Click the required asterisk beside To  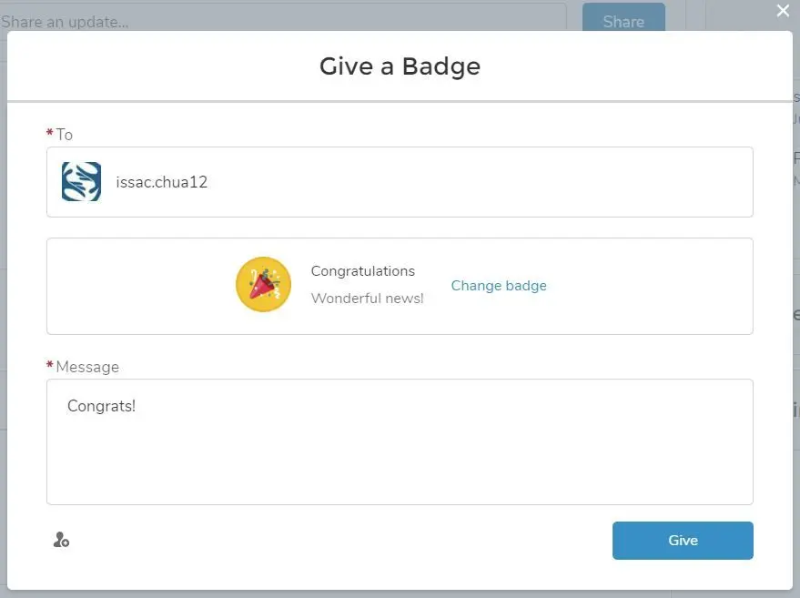point(49,132)
